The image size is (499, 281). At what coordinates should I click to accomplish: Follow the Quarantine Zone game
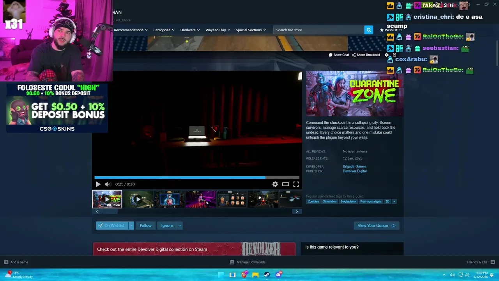[x=145, y=226]
